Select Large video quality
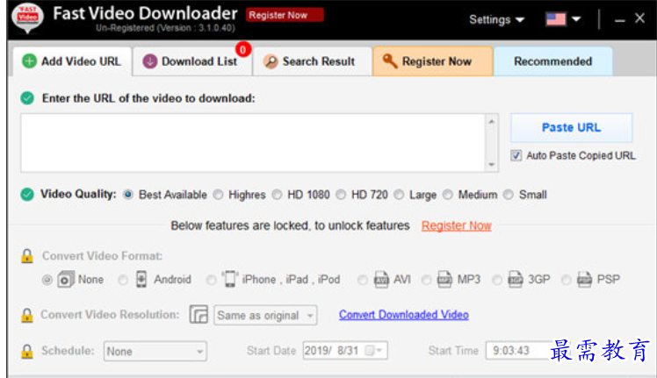The height and width of the screenshot is (378, 657). [x=399, y=195]
